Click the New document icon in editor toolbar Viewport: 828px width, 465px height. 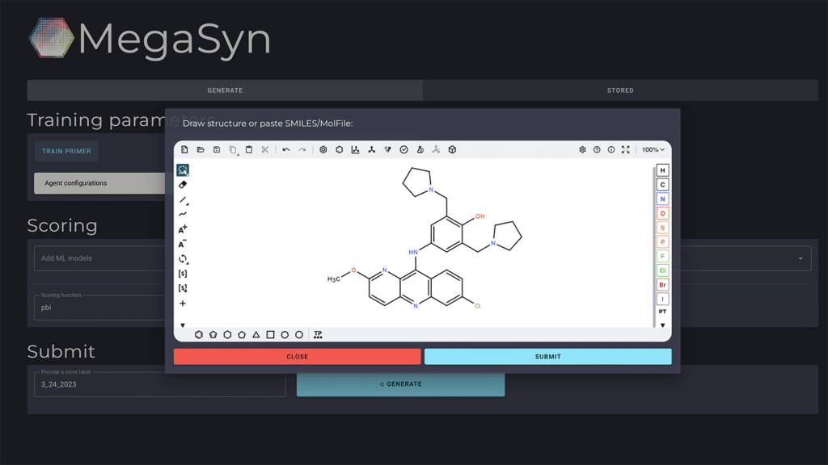click(184, 149)
